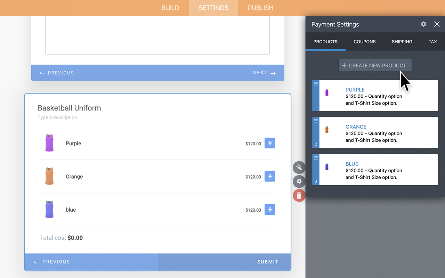Open the field settings gear icon
445x278 pixels.
click(x=299, y=181)
